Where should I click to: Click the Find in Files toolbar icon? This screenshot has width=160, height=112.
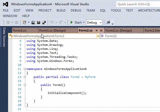(108, 22)
